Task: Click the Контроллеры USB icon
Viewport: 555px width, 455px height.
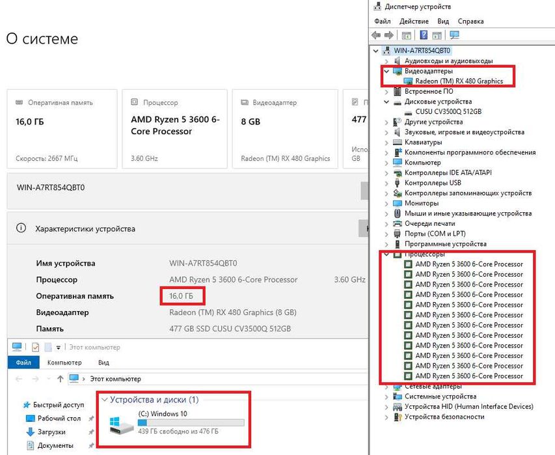Action: 398,183
